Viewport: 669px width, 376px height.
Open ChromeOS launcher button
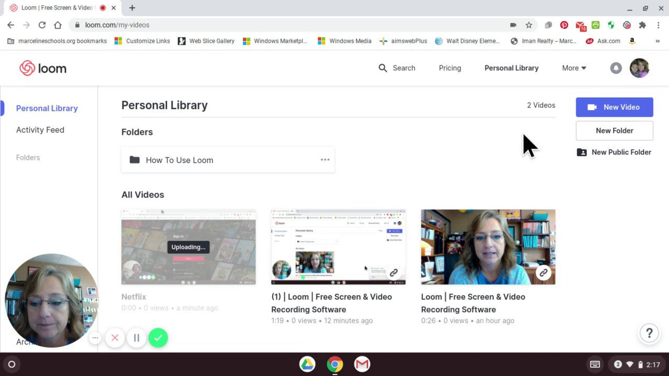pos(11,364)
